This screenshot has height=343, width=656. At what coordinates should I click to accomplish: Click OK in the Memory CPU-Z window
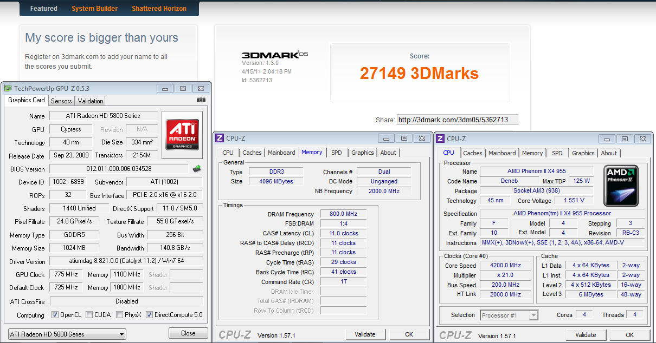[409, 334]
